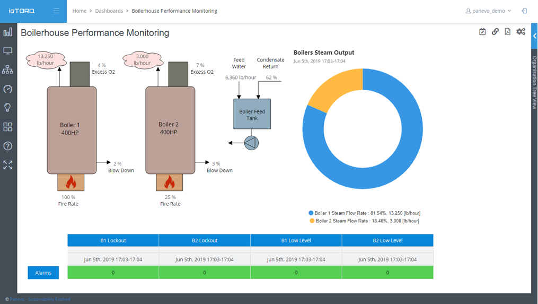Open the grid tiles sidebar icon
This screenshot has height=304, width=538.
(x=8, y=127)
